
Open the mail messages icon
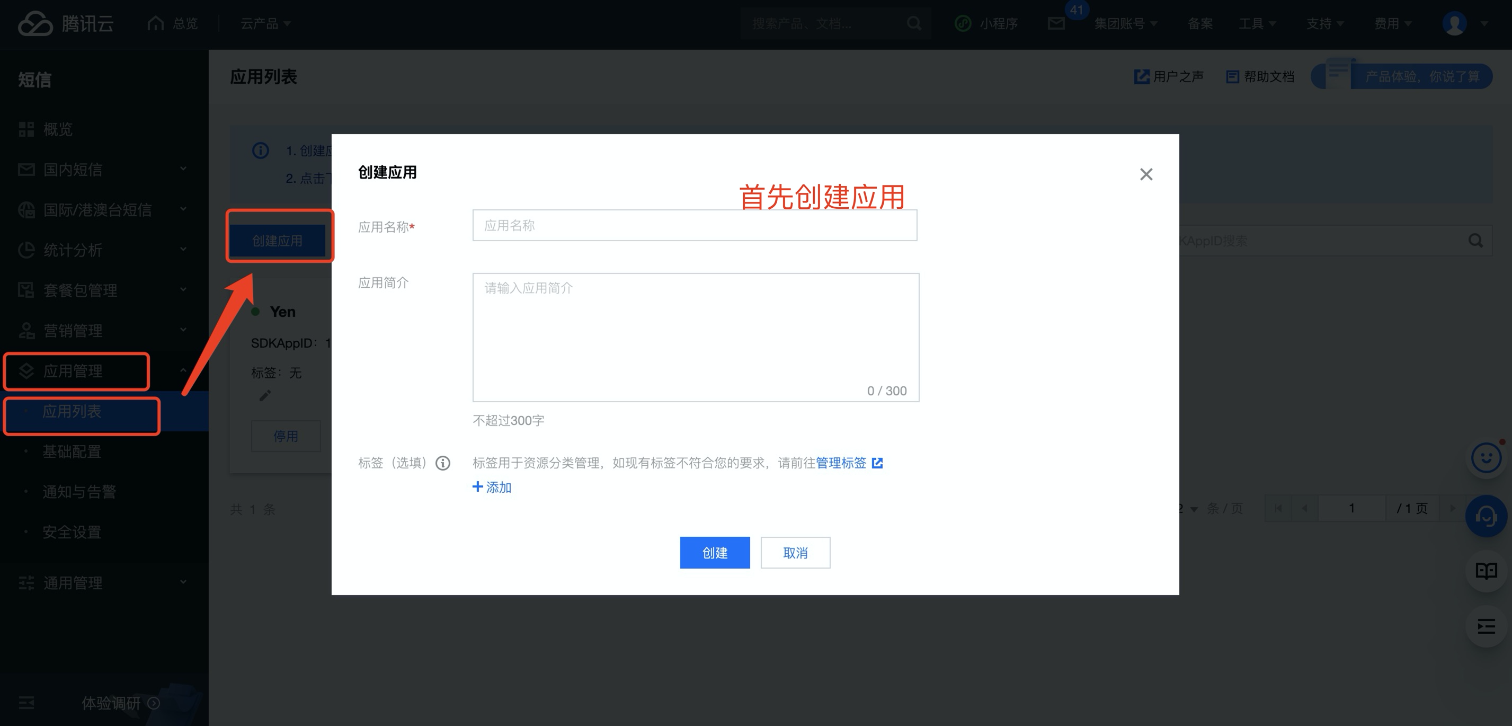1056,23
